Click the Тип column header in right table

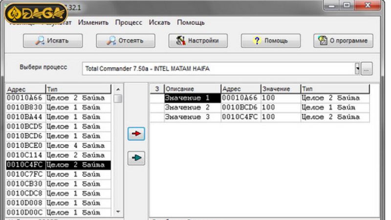(x=335, y=89)
